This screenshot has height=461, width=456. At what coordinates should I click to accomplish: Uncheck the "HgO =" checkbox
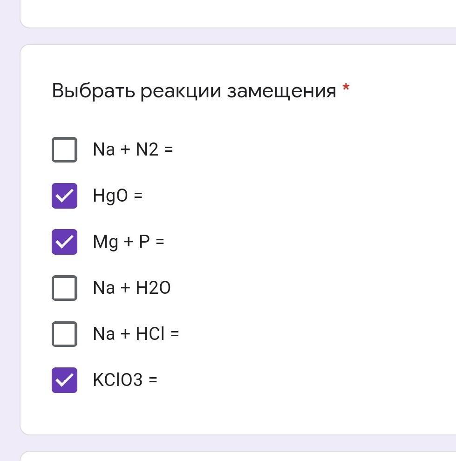(64, 196)
